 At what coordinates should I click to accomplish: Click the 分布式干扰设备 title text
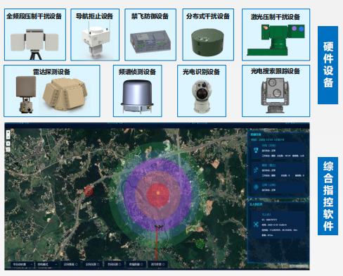[x=208, y=16]
